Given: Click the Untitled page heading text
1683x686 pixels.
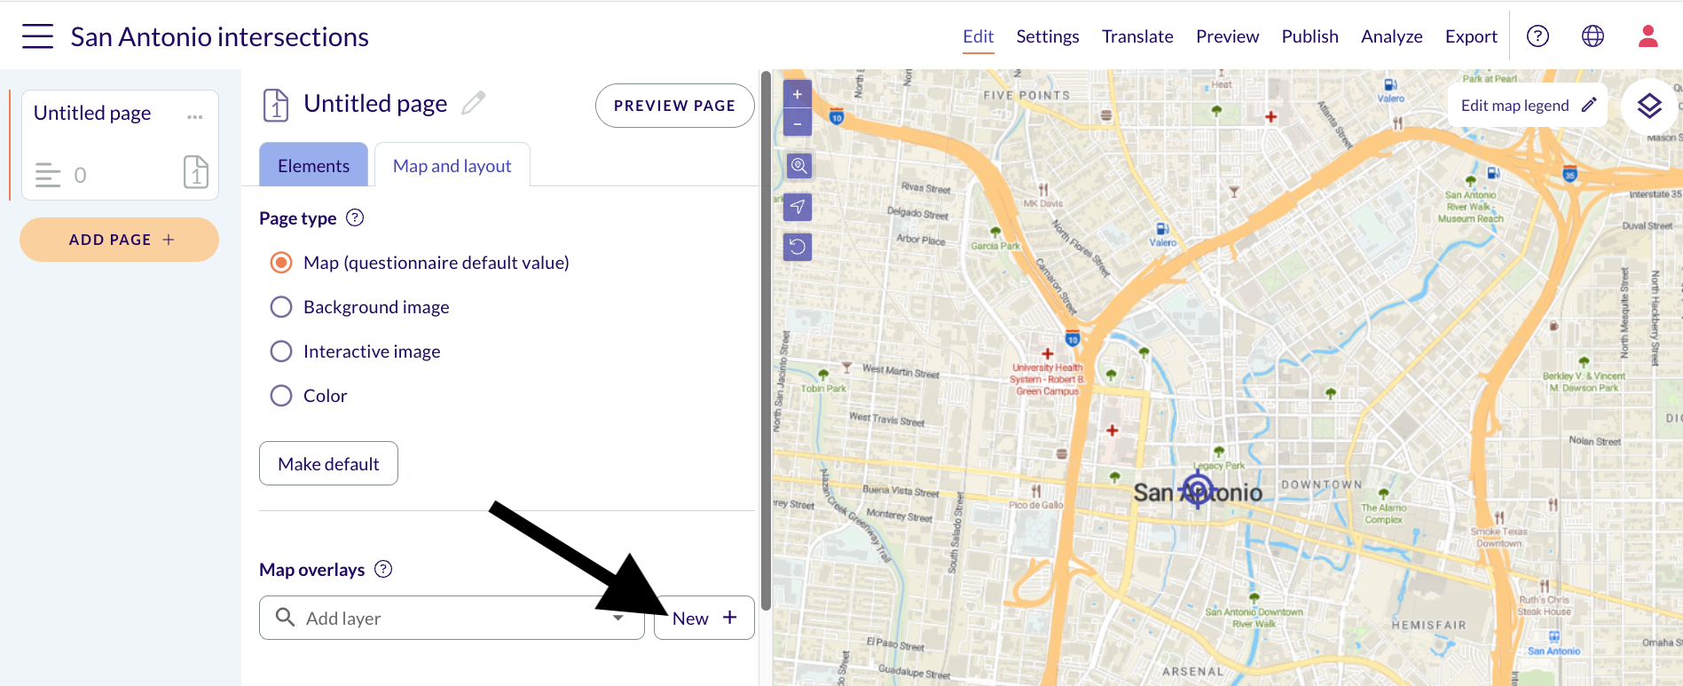Looking at the screenshot, I should coord(375,104).
